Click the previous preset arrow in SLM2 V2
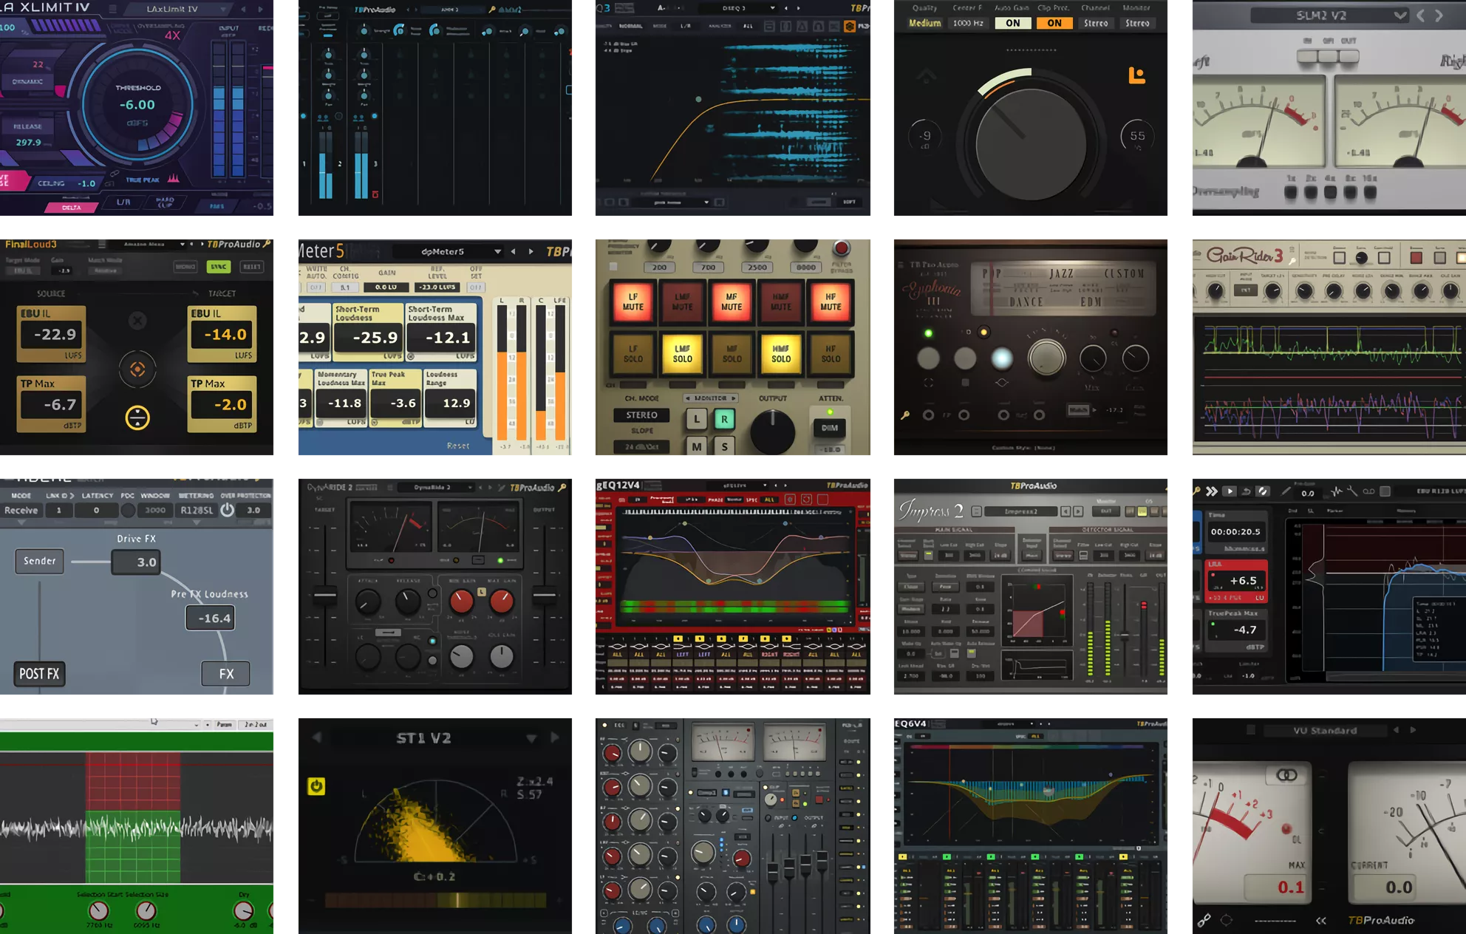This screenshot has height=934, width=1466. pos(1420,16)
